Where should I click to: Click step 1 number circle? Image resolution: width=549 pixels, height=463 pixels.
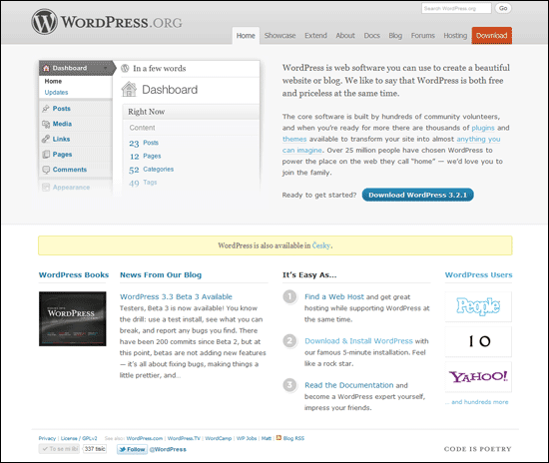289,296
